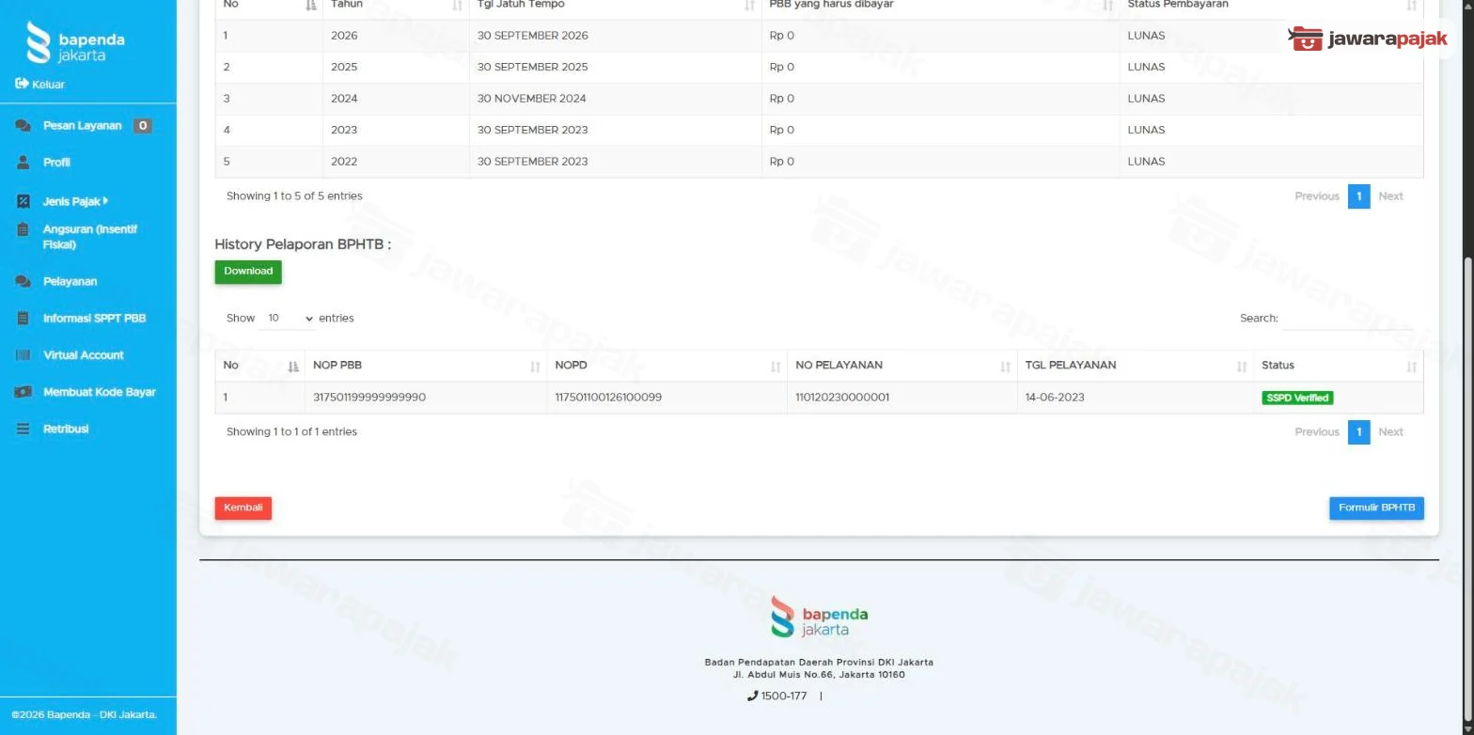Click Previous in BPHTB table pagination

pos(1316,432)
